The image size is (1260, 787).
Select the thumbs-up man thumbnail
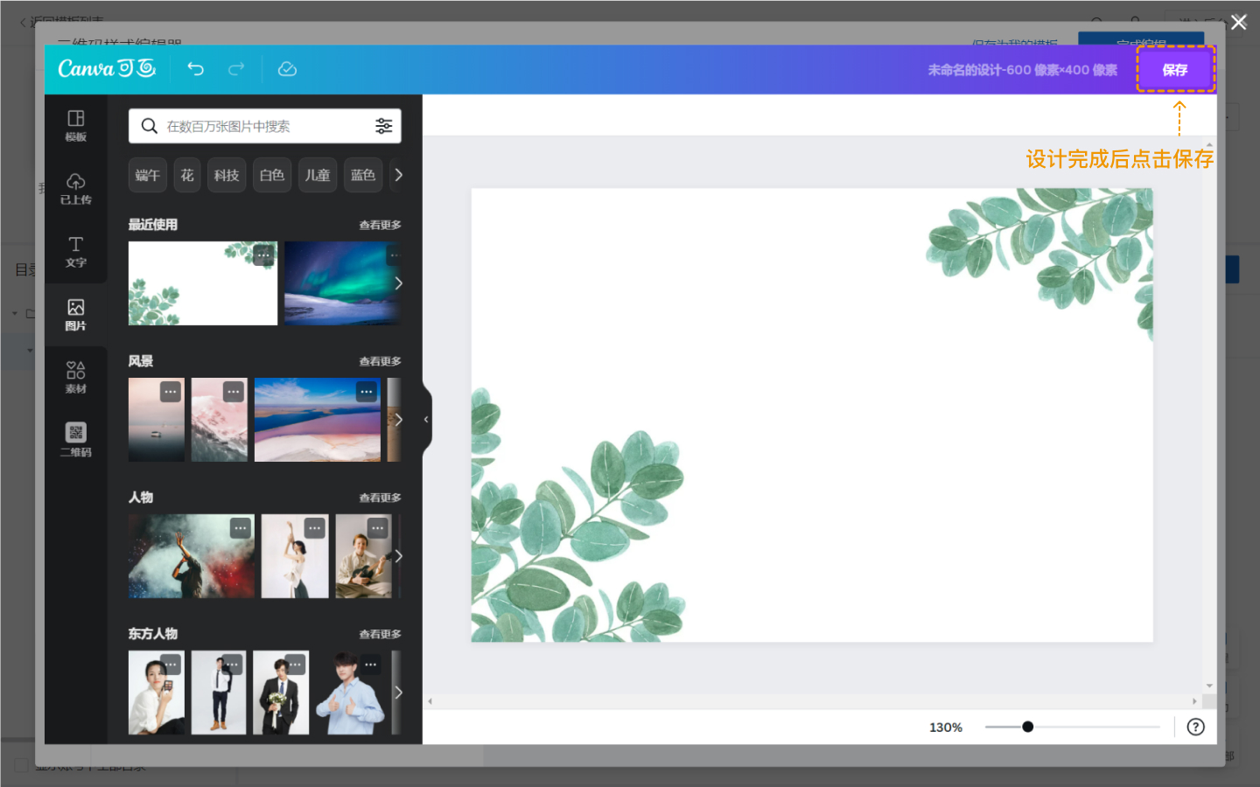click(350, 693)
